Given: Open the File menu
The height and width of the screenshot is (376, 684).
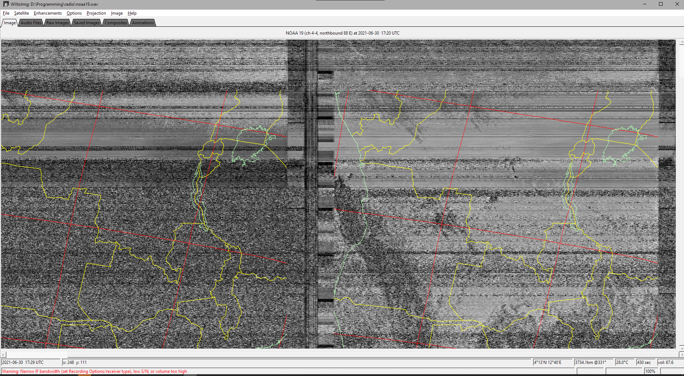Looking at the screenshot, I should click(6, 13).
